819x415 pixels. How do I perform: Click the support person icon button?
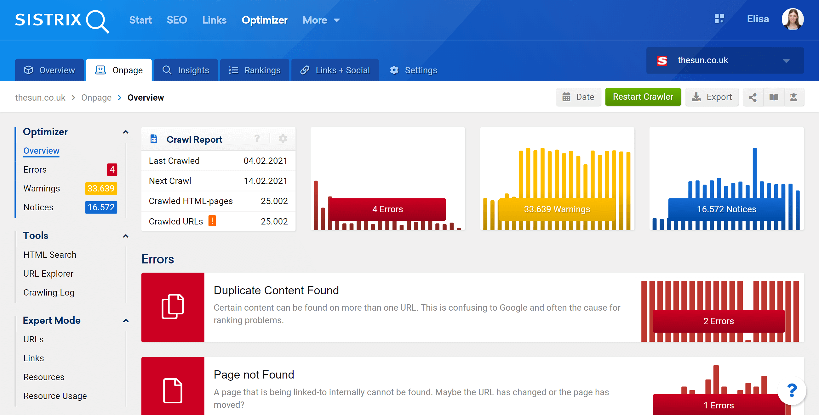tap(793, 97)
